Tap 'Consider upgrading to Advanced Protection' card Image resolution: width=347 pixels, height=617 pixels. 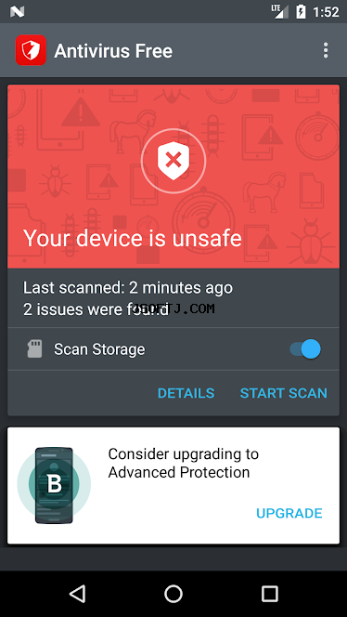click(x=173, y=486)
